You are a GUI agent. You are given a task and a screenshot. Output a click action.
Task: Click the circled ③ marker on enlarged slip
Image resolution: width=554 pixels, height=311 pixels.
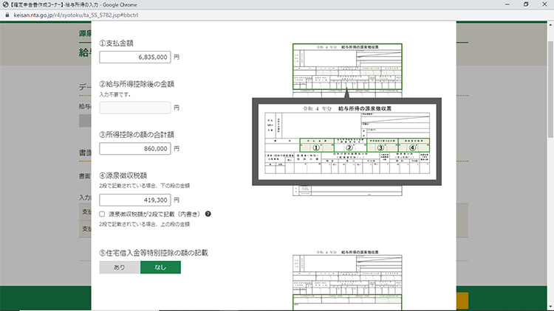(x=382, y=147)
